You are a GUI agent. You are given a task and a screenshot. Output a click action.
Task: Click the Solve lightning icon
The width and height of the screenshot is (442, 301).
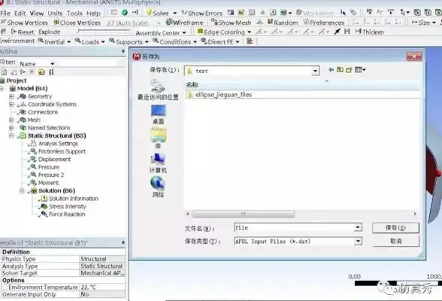(150, 13)
